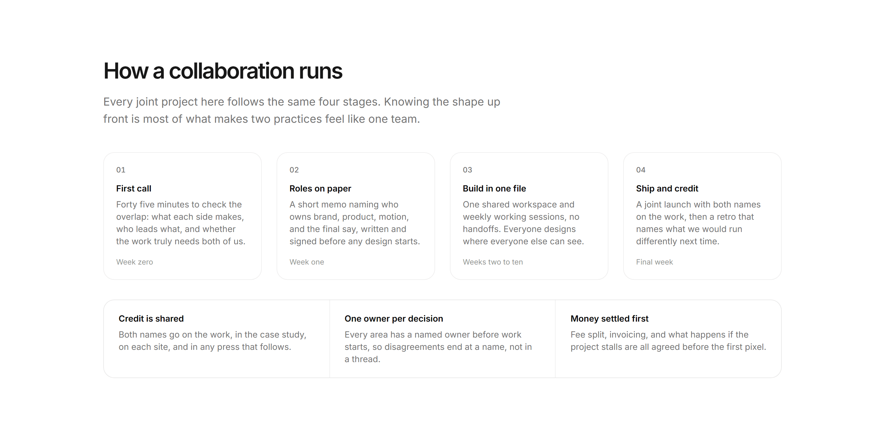Click the "Forty five minutes" description text
Image resolution: width=885 pixels, height=437 pixels.
pos(181,223)
